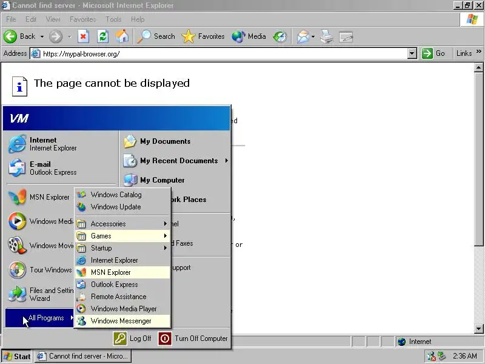
Task: Expand the Accessories program folder
Action: click(122, 224)
